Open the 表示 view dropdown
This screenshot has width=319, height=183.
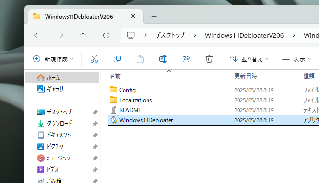click(x=296, y=59)
